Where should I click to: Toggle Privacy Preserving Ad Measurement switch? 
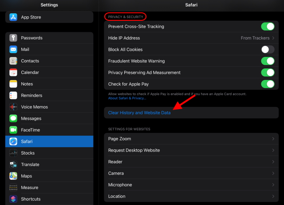point(268,72)
